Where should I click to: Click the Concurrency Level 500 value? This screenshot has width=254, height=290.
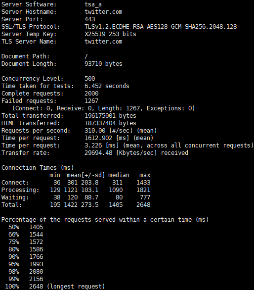[90, 78]
